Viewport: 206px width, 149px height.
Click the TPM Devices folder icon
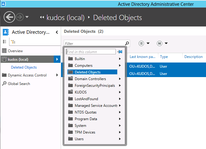click(70, 132)
